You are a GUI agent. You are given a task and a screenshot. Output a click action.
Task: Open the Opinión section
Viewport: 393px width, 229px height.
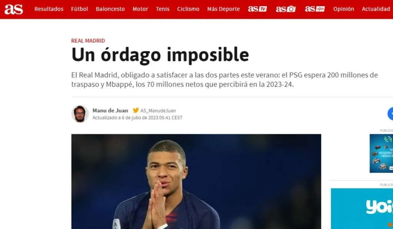click(x=343, y=9)
